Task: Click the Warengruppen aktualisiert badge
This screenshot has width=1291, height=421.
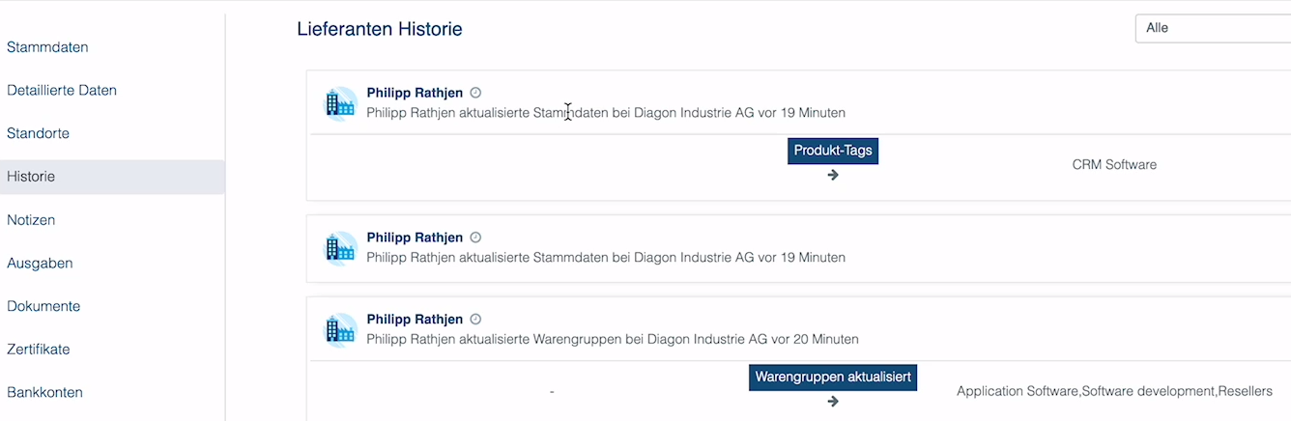Action: pos(833,377)
